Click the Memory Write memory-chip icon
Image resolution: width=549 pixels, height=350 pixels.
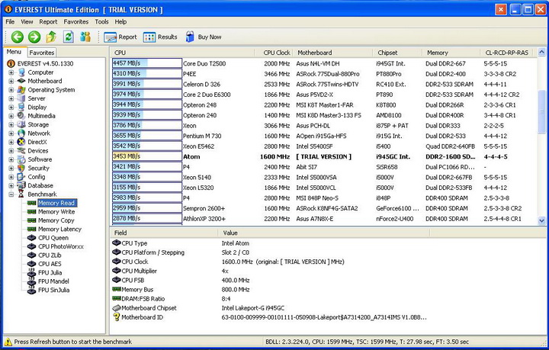click(31, 212)
